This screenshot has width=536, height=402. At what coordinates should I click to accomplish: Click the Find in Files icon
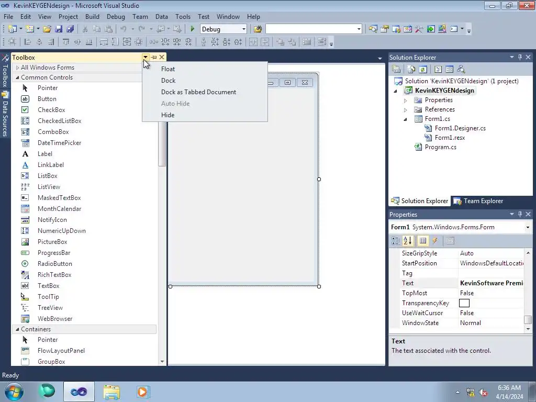[258, 29]
